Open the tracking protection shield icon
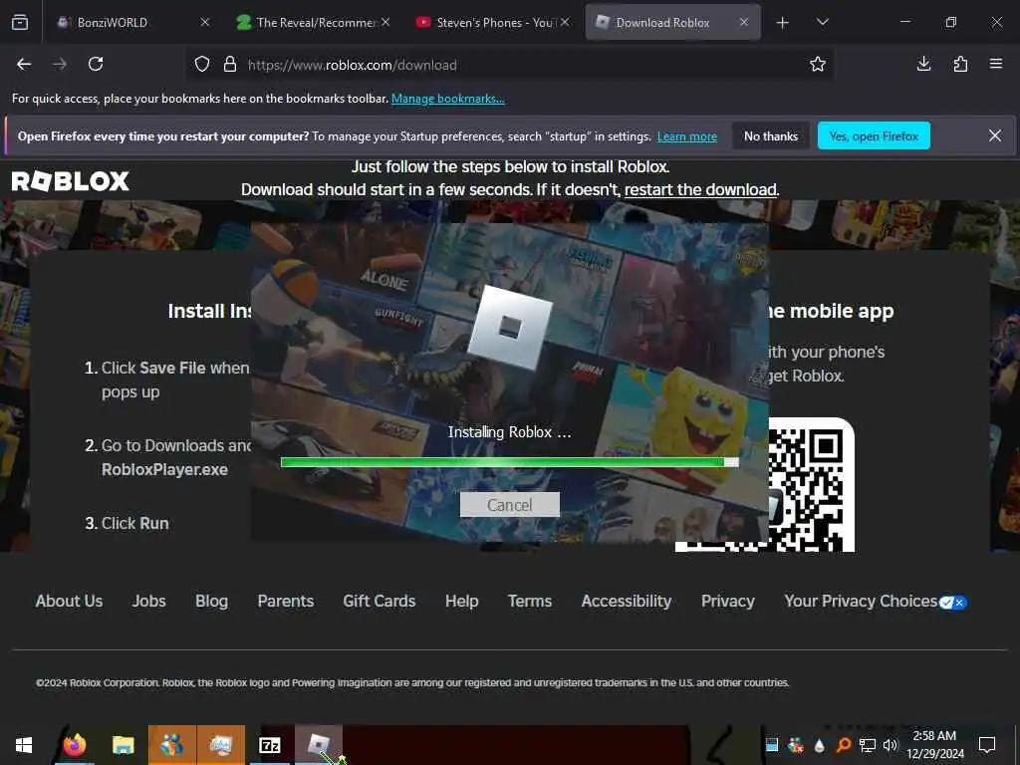 pos(202,65)
